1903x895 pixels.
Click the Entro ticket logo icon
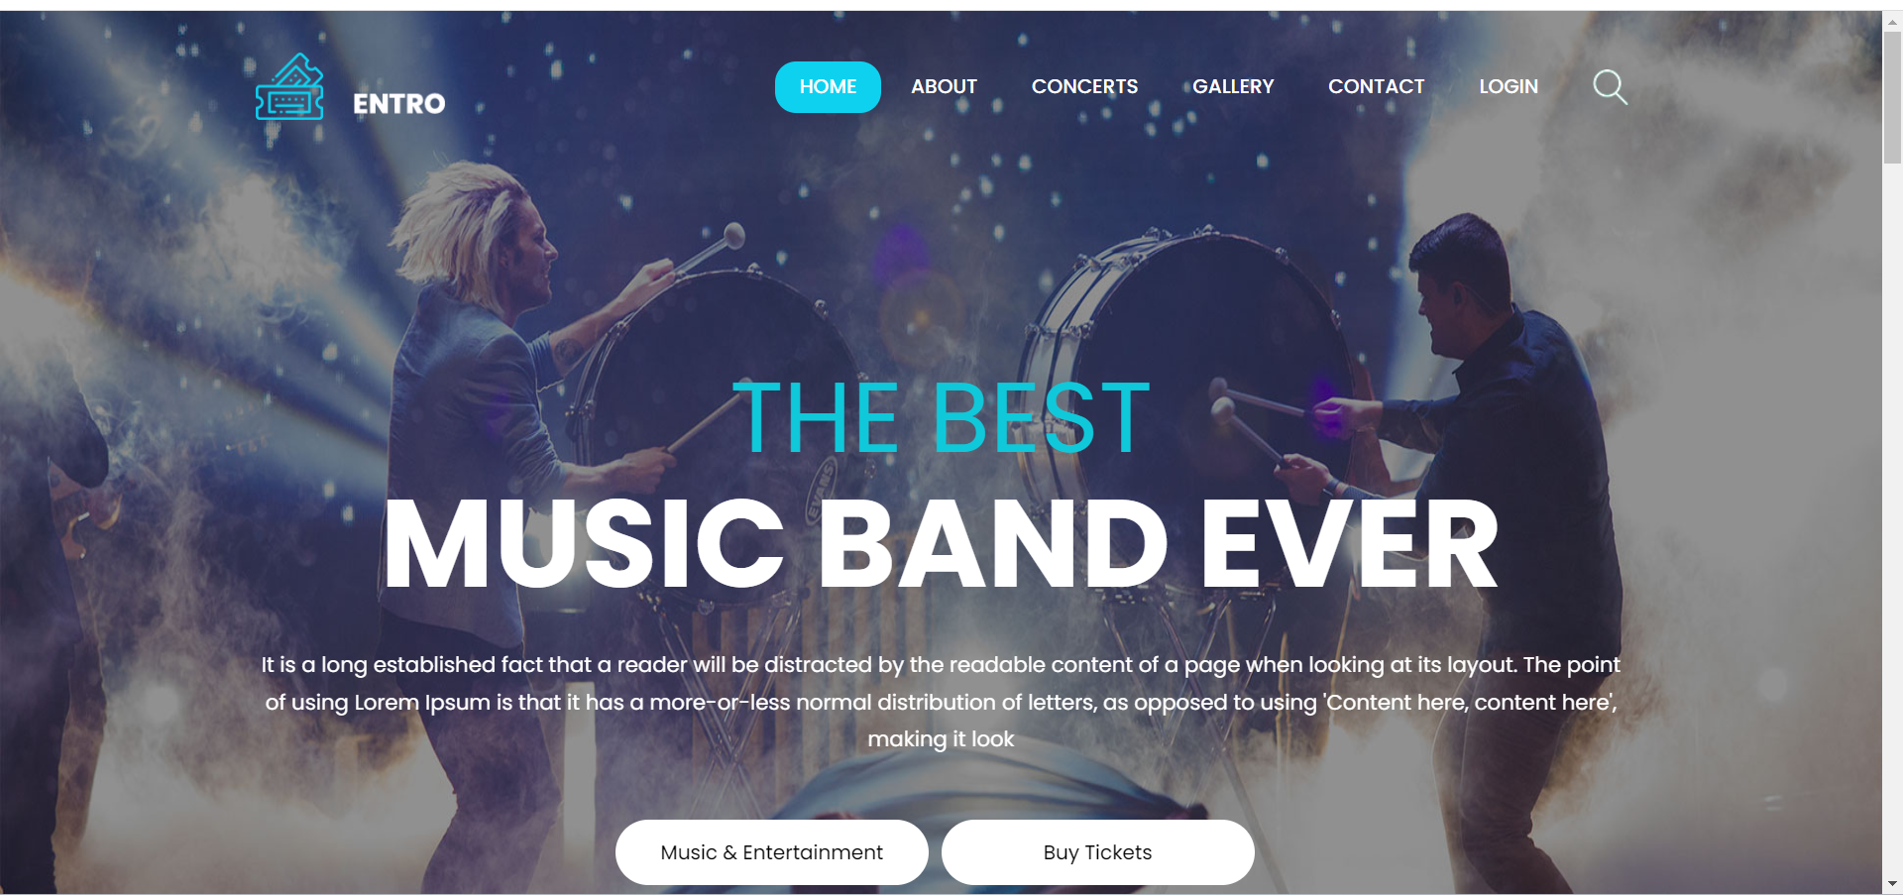tap(289, 87)
